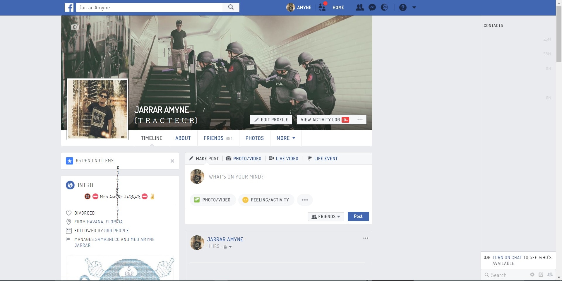Click the create group chat icon
The image size is (562, 281).
550,275
